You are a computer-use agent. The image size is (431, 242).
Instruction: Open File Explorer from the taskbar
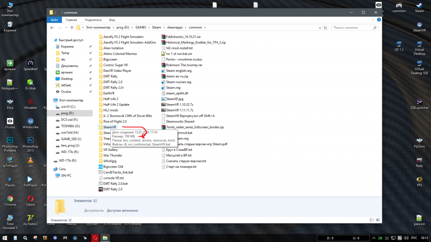[105, 238]
